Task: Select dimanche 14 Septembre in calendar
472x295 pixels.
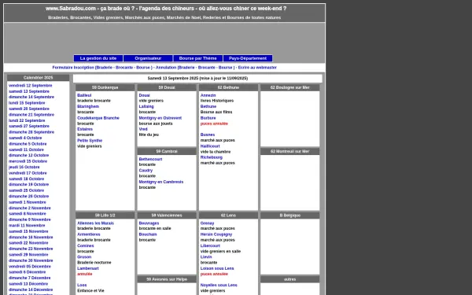Action: pyautogui.click(x=31, y=98)
